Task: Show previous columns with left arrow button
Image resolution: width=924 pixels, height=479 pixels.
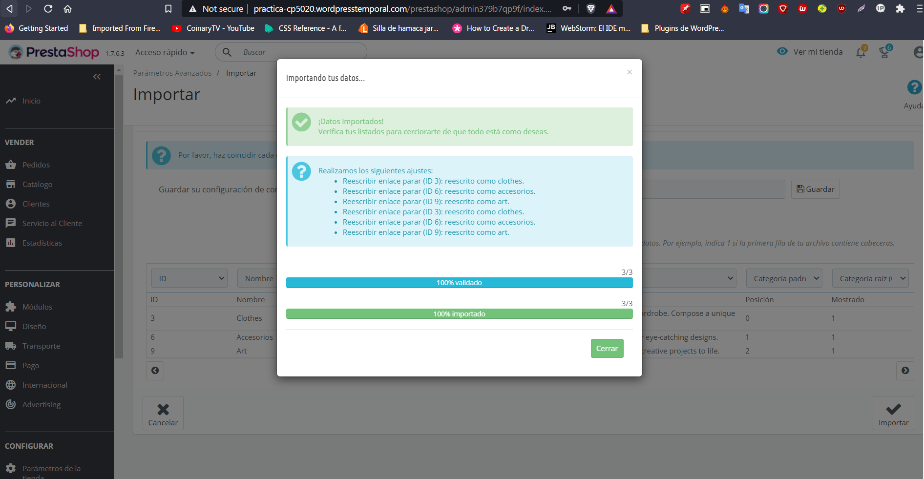Action: click(x=155, y=371)
